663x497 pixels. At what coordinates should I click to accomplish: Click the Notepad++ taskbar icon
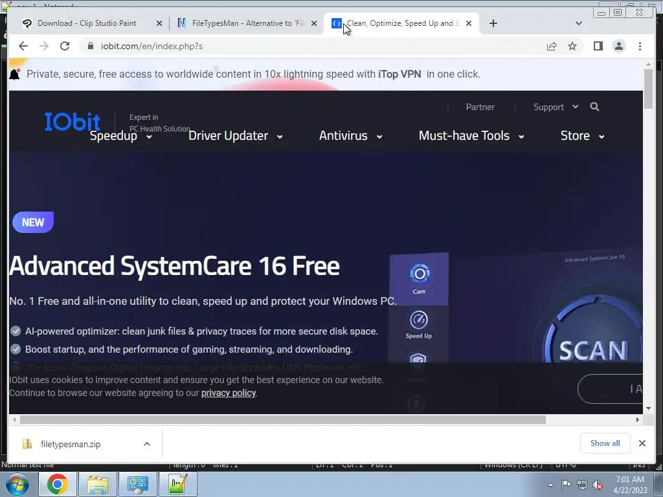178,484
